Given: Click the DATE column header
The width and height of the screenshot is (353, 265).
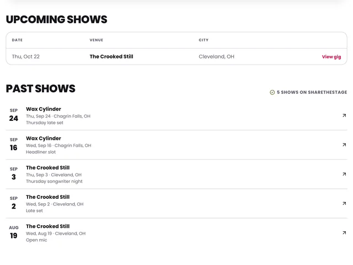Looking at the screenshot, I should coord(17,40).
